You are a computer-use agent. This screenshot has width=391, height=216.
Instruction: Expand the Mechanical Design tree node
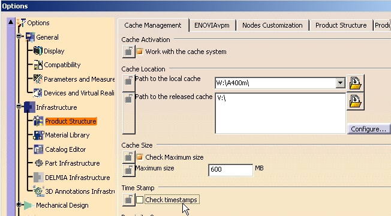19,205
